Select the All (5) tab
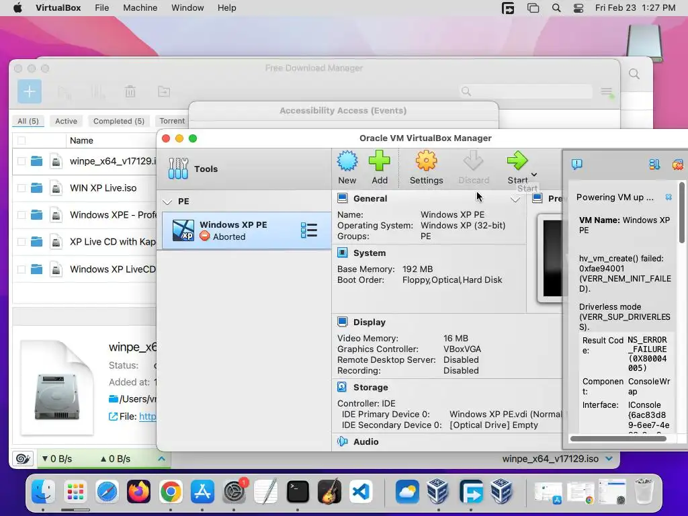Viewport: 688px width, 516px height. coord(28,121)
